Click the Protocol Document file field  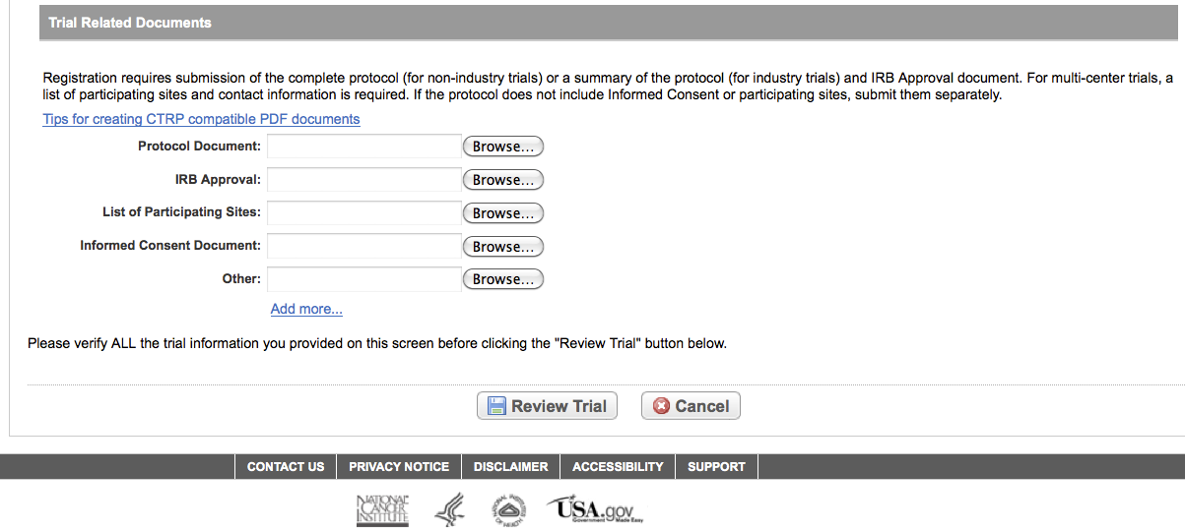(363, 147)
